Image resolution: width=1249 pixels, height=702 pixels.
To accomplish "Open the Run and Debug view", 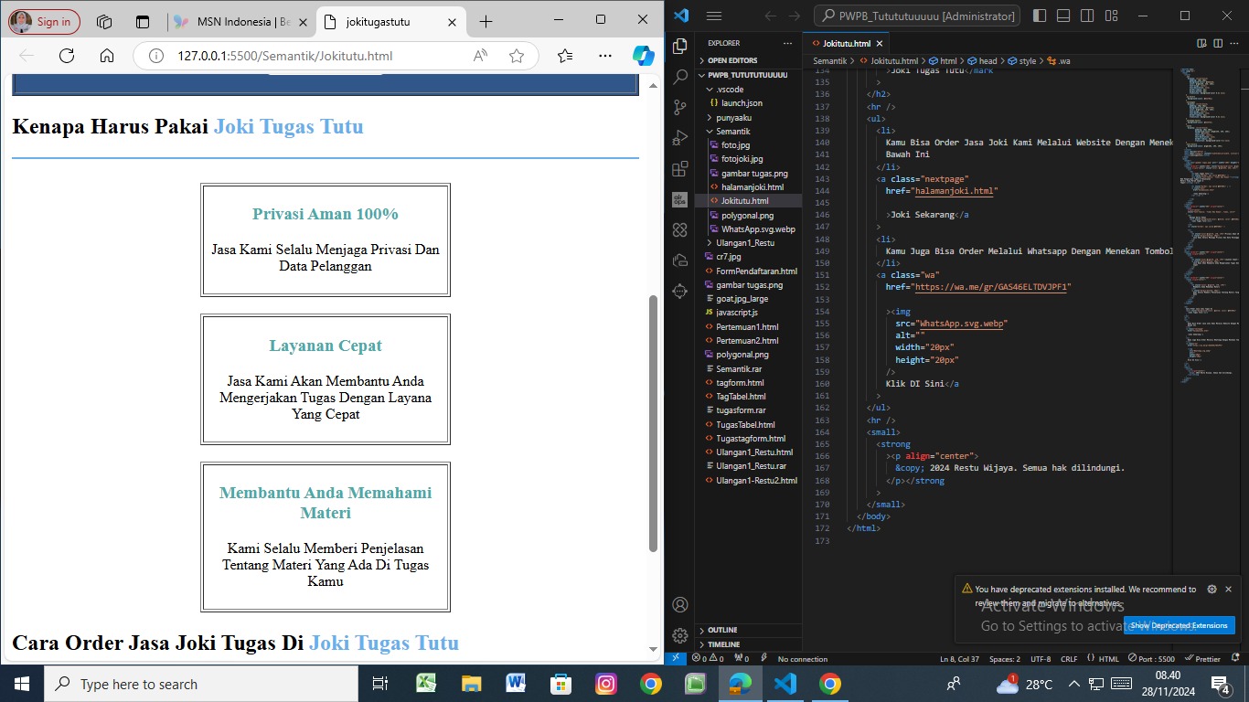I will tap(679, 138).
